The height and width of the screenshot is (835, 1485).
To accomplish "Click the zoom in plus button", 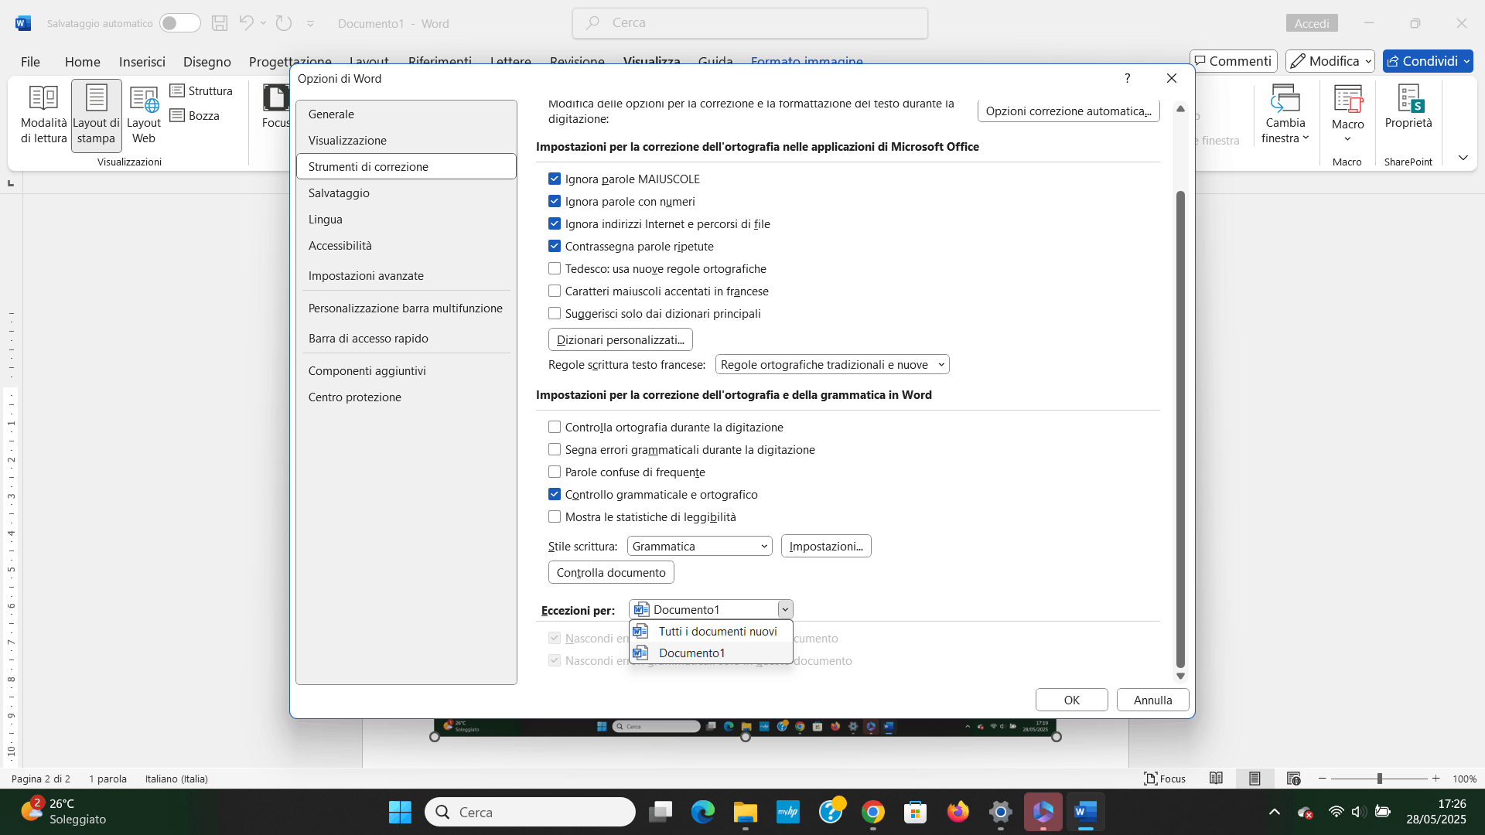I will coord(1435,779).
